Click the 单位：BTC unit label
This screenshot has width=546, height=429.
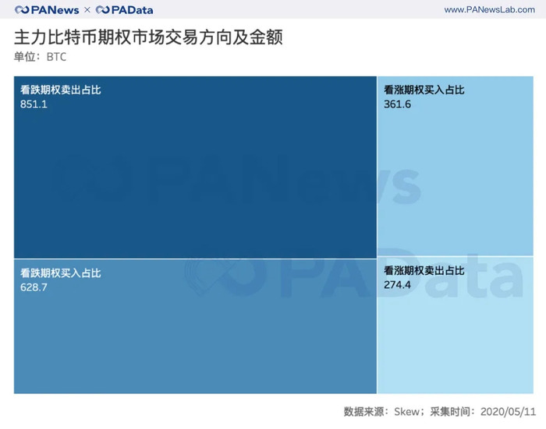41,58
